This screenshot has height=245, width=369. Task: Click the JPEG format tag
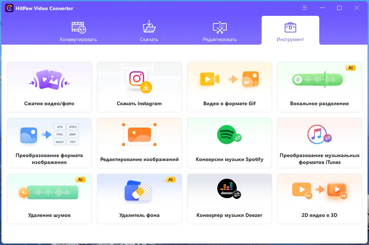pyautogui.click(x=72, y=127)
